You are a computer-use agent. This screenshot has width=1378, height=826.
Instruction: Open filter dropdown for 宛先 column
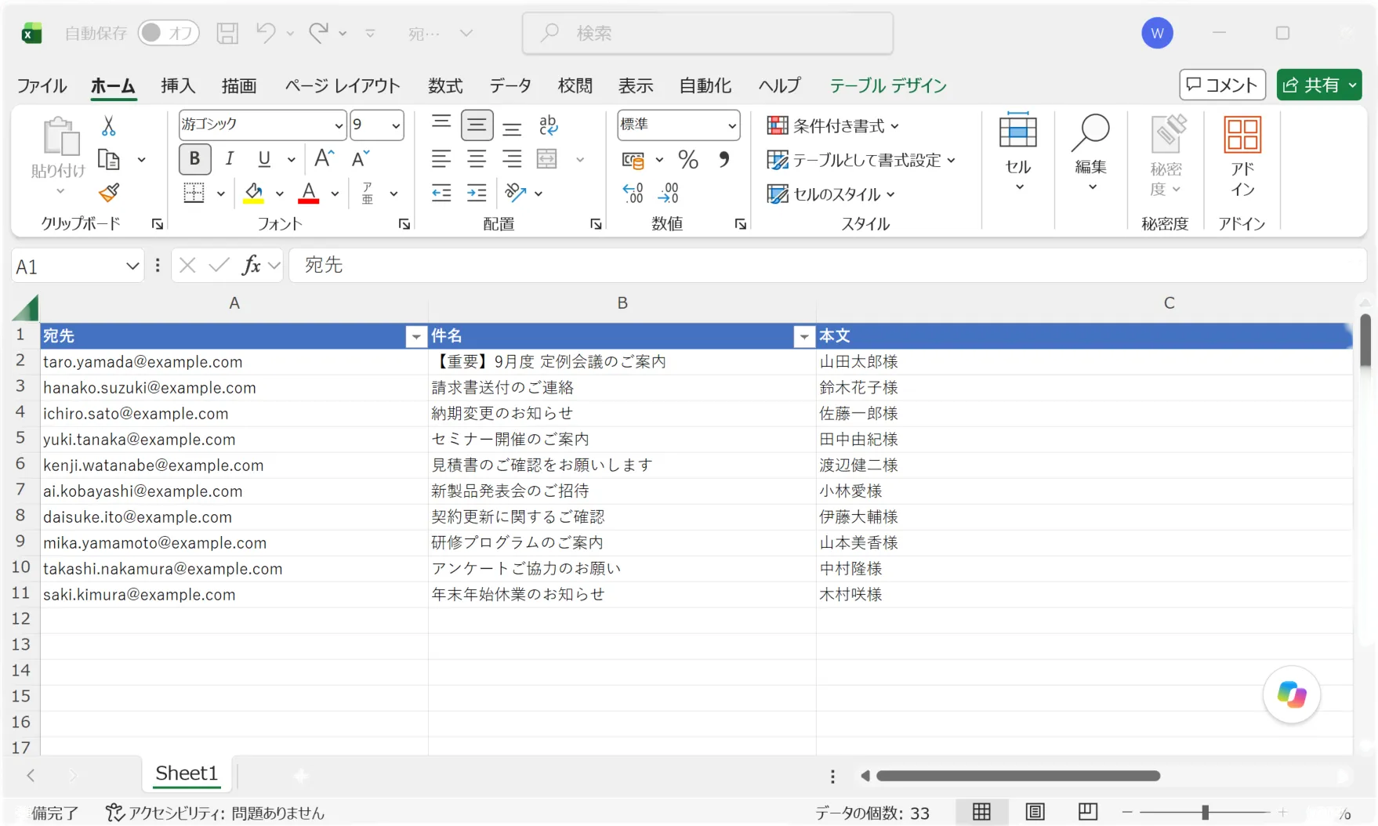click(x=416, y=337)
